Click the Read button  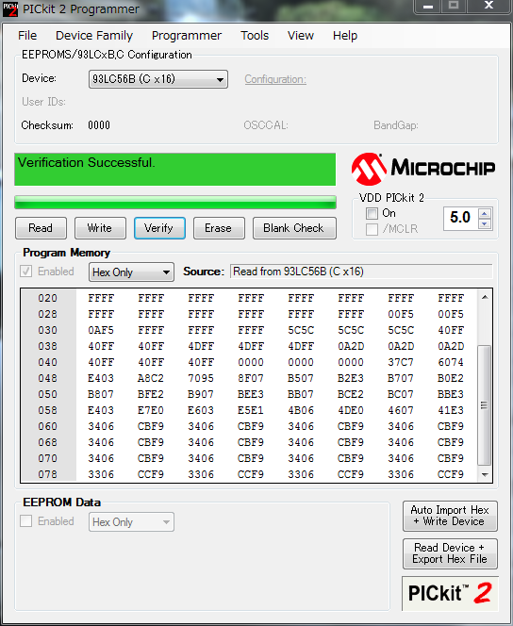point(41,228)
